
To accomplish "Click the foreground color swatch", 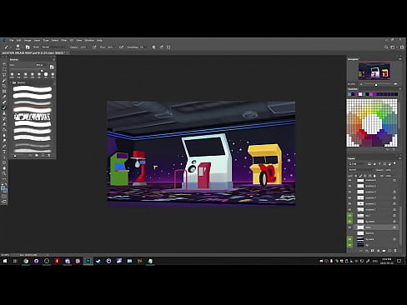I will (3, 188).
